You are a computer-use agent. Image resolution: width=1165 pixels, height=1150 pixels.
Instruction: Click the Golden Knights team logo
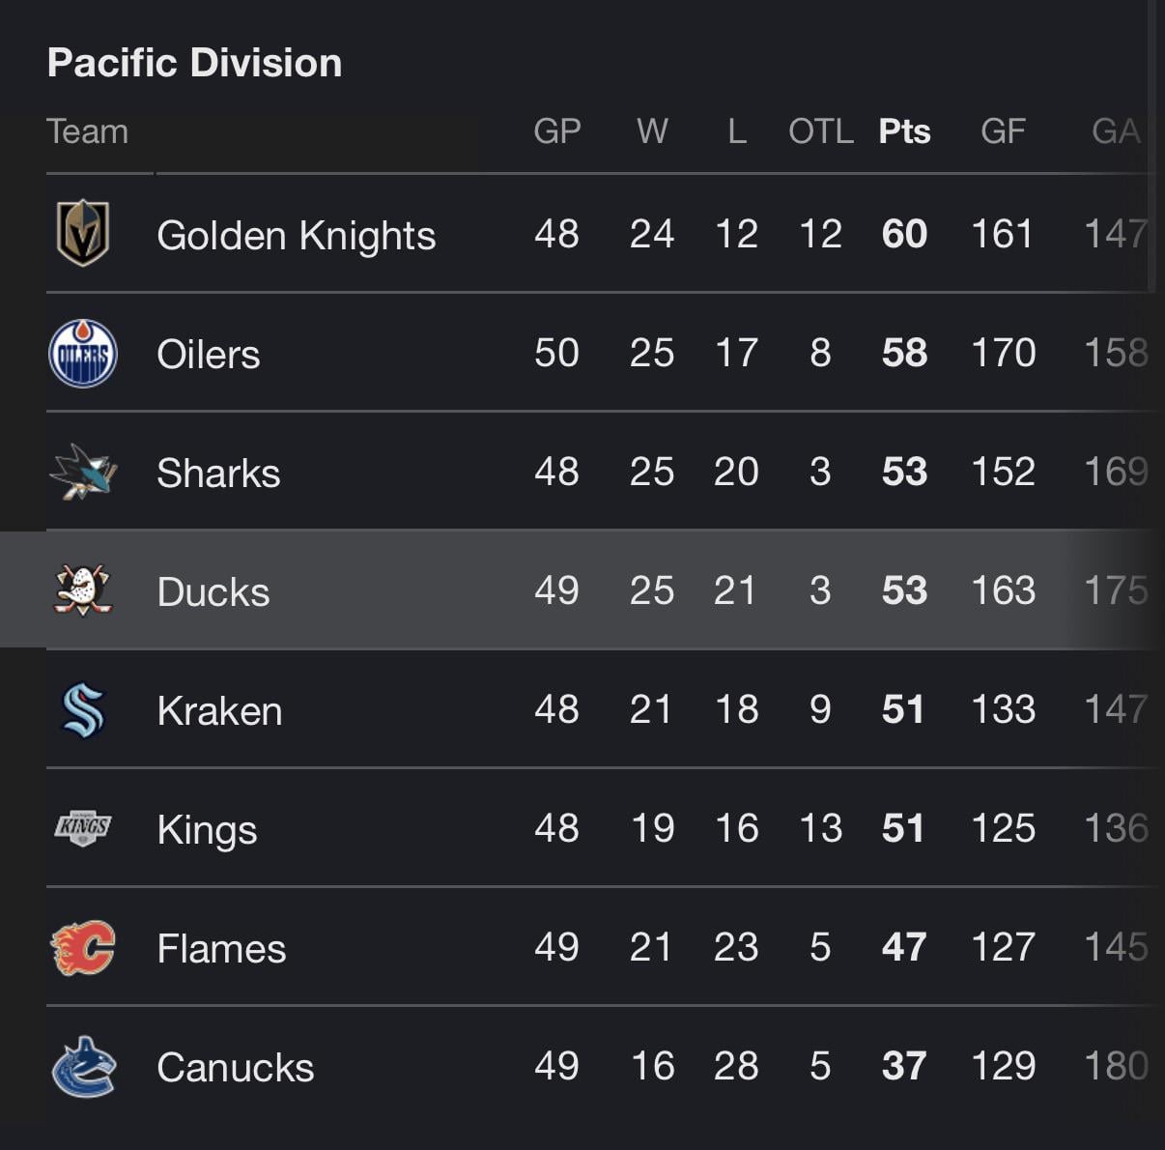click(x=83, y=234)
